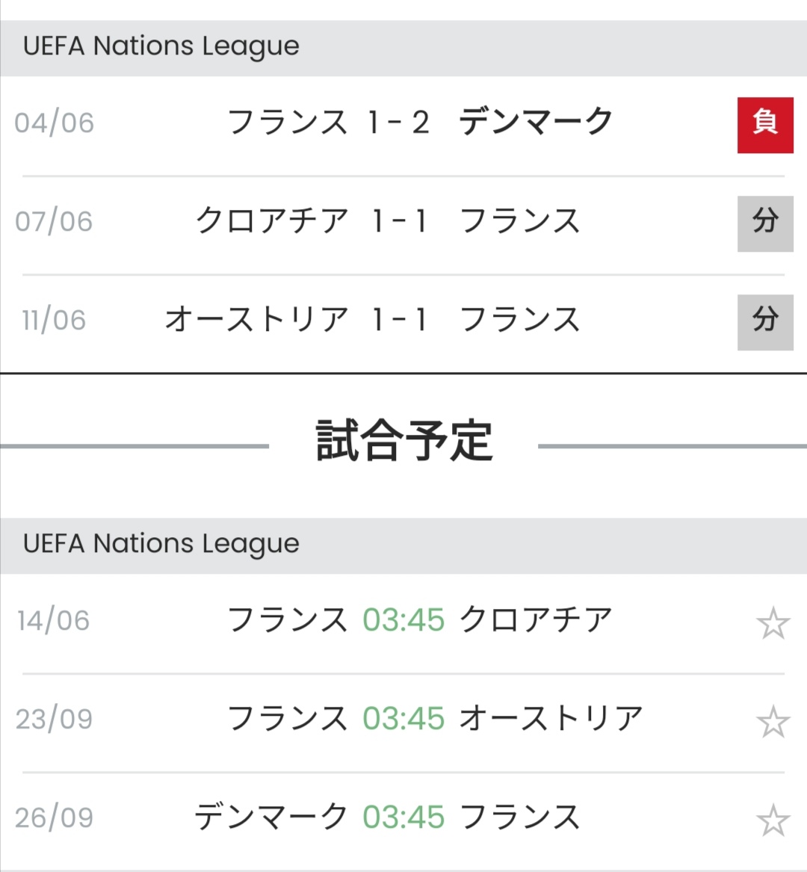Click the 03:45 kickoff time on 26/09
This screenshot has width=807, height=872.
pyautogui.click(x=403, y=817)
